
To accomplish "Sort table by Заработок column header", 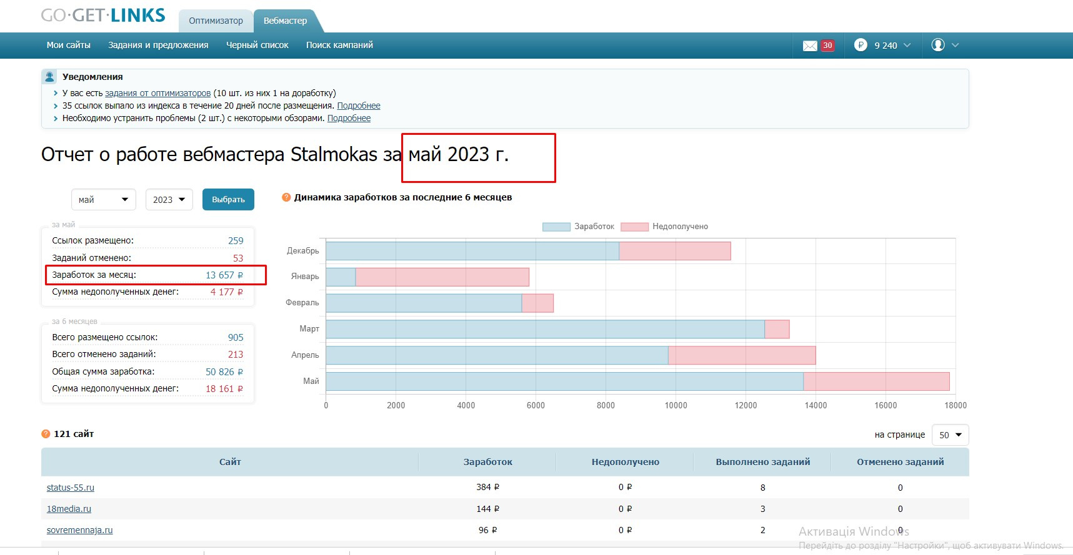I will pyautogui.click(x=487, y=462).
